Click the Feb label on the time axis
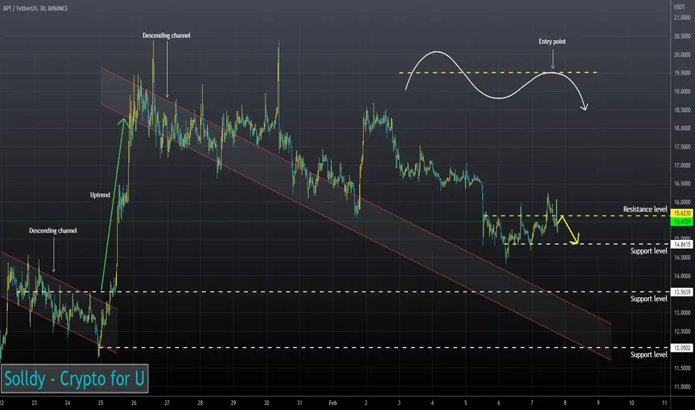 (333, 403)
